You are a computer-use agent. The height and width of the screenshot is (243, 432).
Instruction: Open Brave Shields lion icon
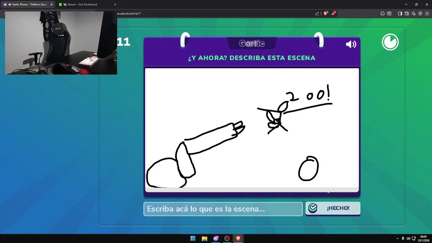tap(325, 13)
